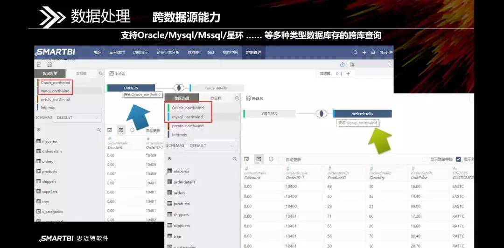Click the refresh icon in back window toolbar
The width and height of the screenshot is (504, 248).
[132, 130]
